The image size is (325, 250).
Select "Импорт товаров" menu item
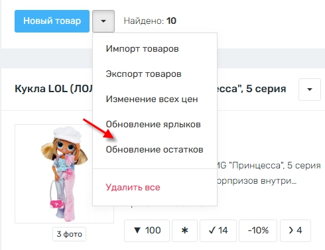coord(142,48)
